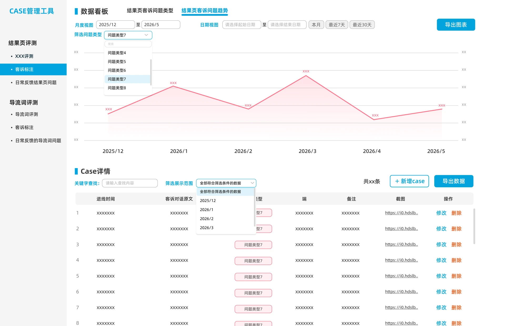The height and width of the screenshot is (326, 505).
Task: Click 修改 in row 6
Action: pyautogui.click(x=441, y=292)
